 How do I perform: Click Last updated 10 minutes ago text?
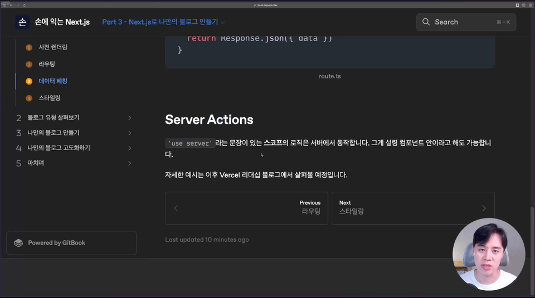(x=207, y=240)
